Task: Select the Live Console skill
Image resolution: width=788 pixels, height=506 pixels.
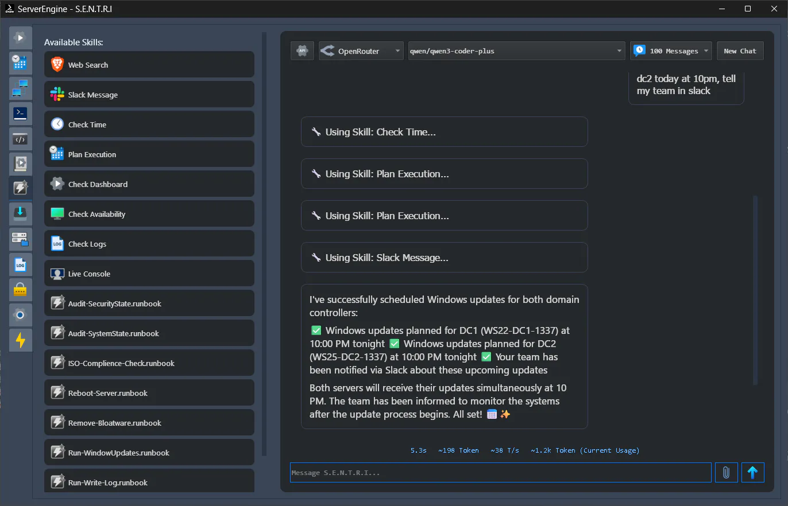Action: 149,273
